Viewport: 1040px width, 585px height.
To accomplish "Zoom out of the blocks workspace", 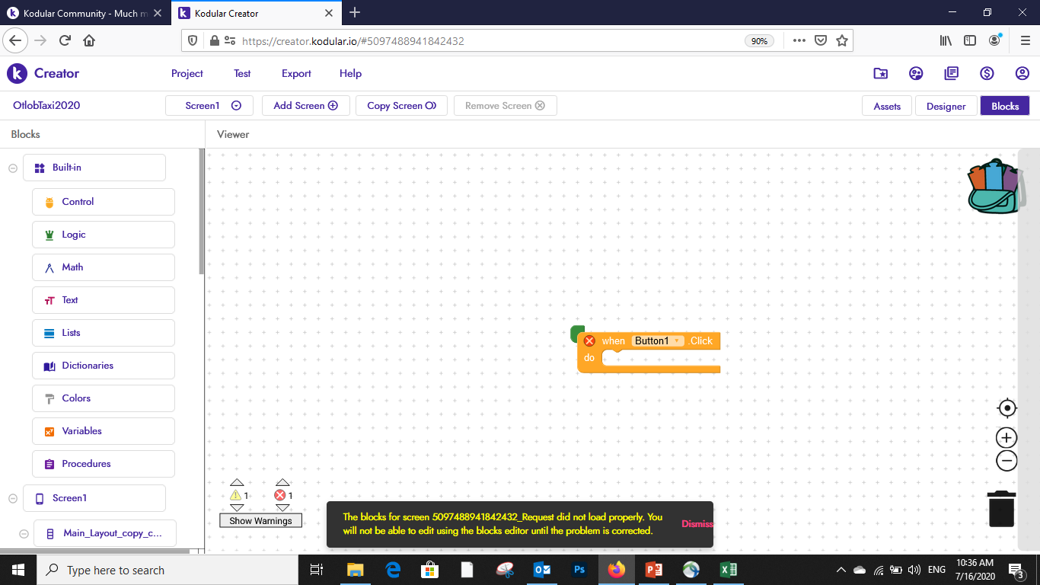I will [x=1007, y=461].
